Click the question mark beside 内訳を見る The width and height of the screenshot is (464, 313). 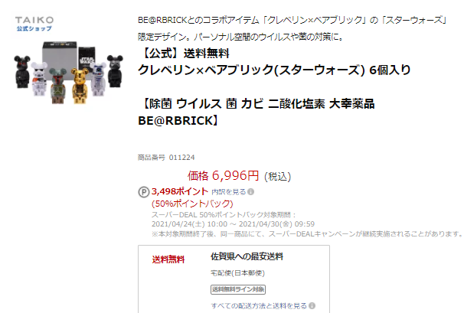[x=250, y=192]
